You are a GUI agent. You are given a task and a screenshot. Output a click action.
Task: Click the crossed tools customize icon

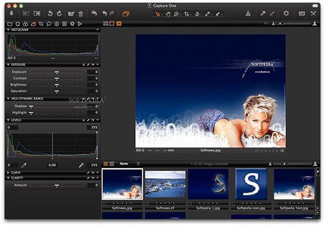313,14
